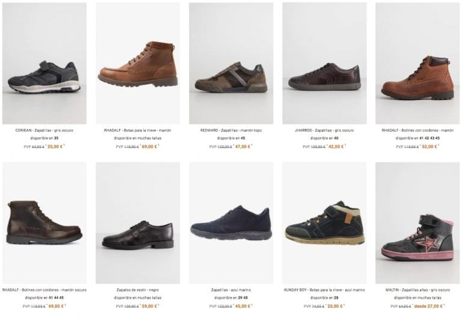Click the navy blue suede sneaker image
This screenshot has height=321, width=462.
(231, 223)
